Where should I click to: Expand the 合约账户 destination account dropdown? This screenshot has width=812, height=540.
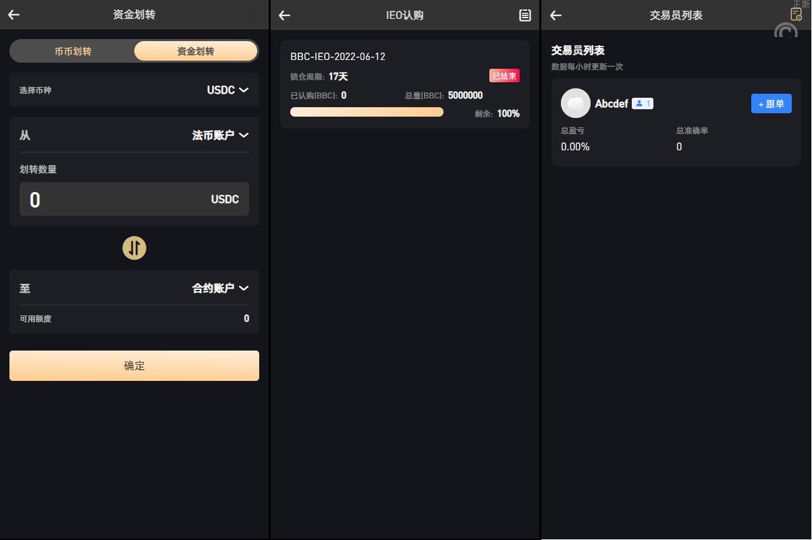click(x=220, y=289)
